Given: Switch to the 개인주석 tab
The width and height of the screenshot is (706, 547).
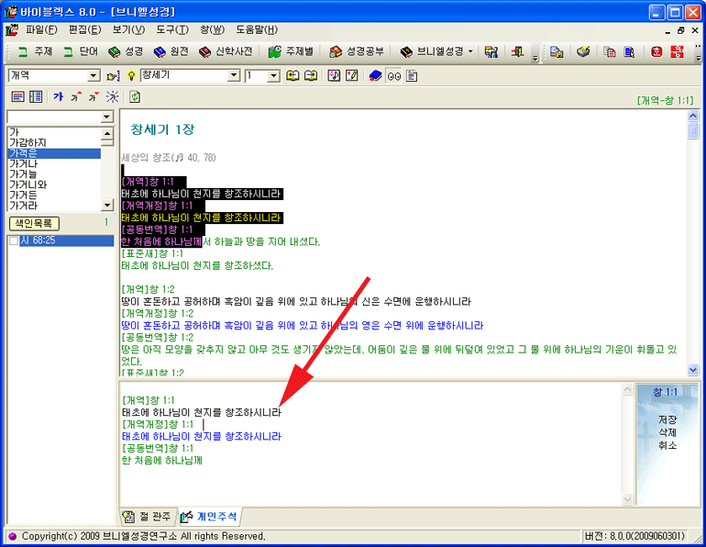Looking at the screenshot, I should pos(208,517).
